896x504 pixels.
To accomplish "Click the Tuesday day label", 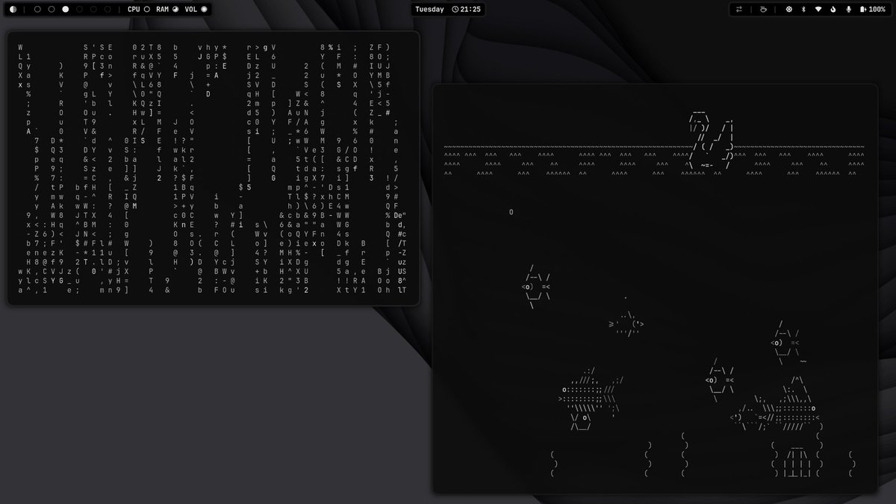I will [x=429, y=9].
